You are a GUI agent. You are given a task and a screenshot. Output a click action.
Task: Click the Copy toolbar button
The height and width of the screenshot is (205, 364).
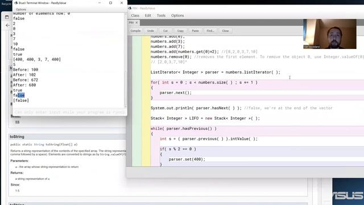click(x=180, y=31)
